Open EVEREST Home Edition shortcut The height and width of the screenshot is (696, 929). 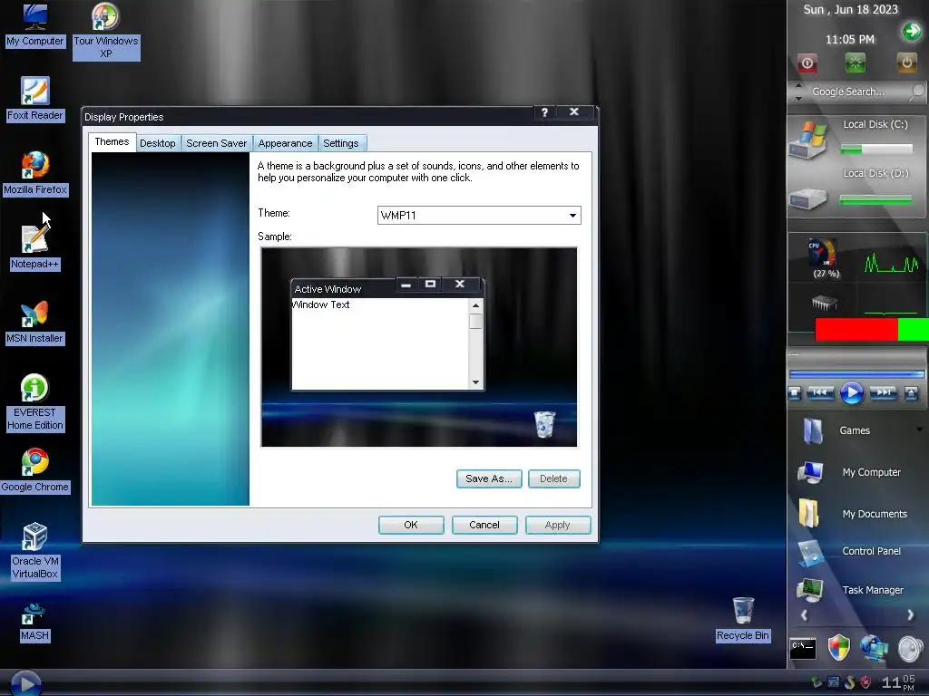pyautogui.click(x=35, y=403)
